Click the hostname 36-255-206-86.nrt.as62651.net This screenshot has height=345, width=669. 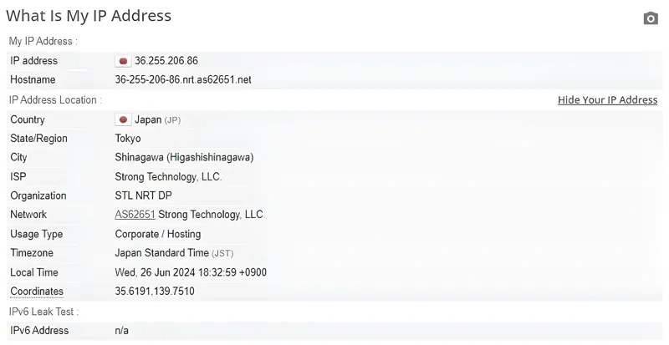coord(182,80)
